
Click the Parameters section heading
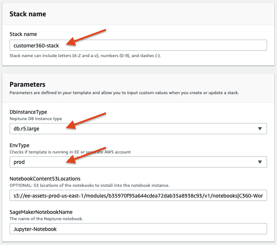(x=27, y=84)
